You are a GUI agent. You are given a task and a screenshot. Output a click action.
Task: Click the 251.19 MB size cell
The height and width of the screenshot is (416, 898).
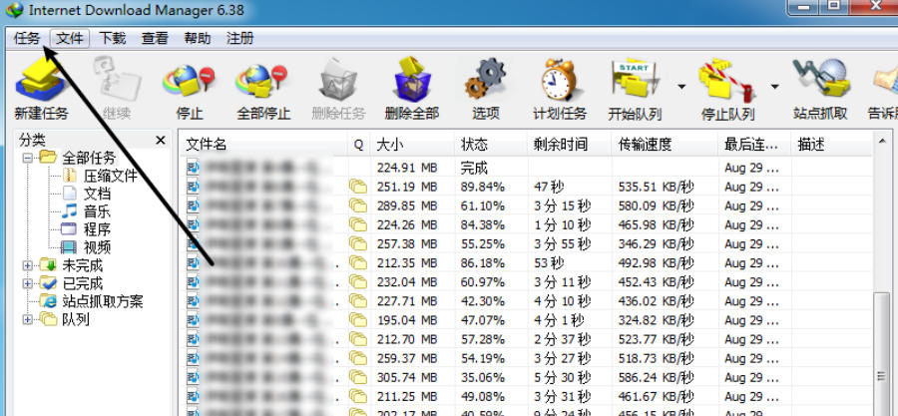(x=407, y=187)
